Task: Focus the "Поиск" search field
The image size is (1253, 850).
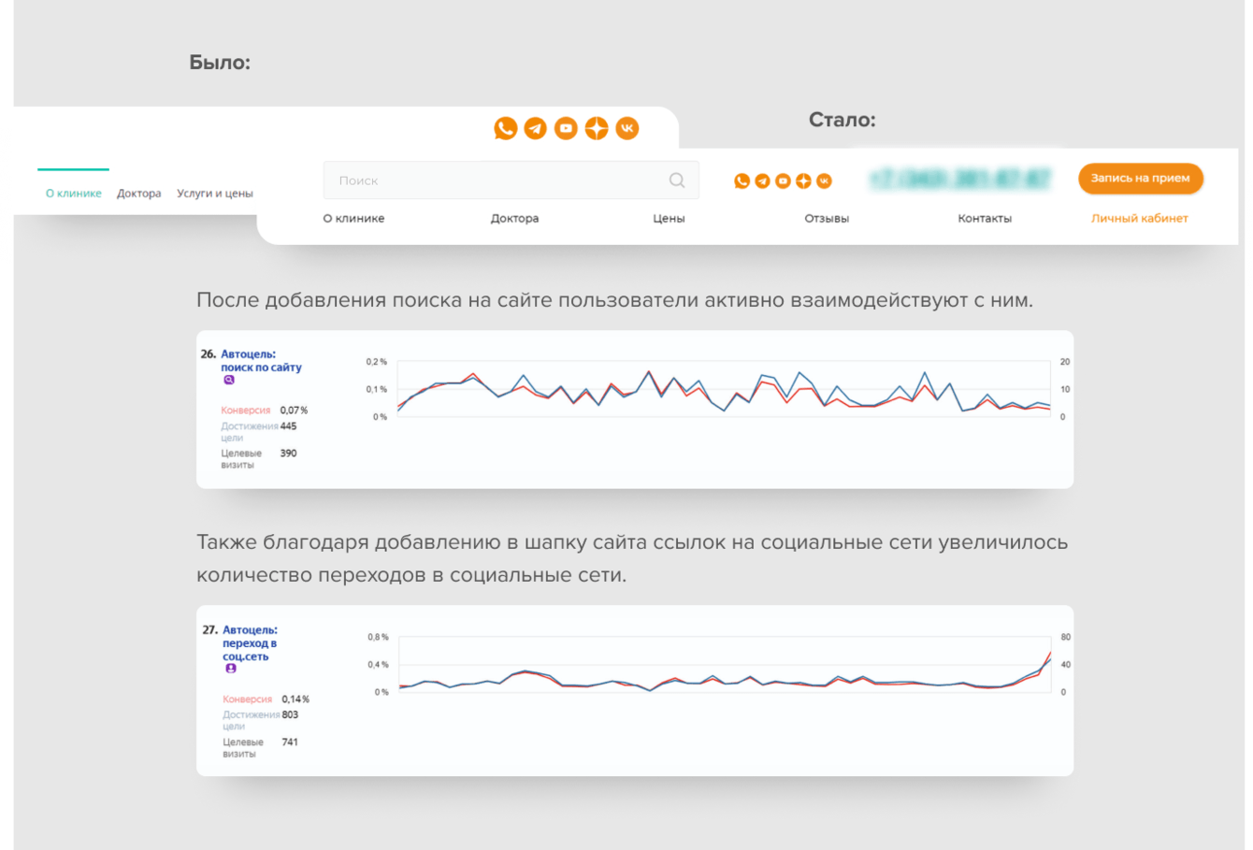Action: pos(511,180)
